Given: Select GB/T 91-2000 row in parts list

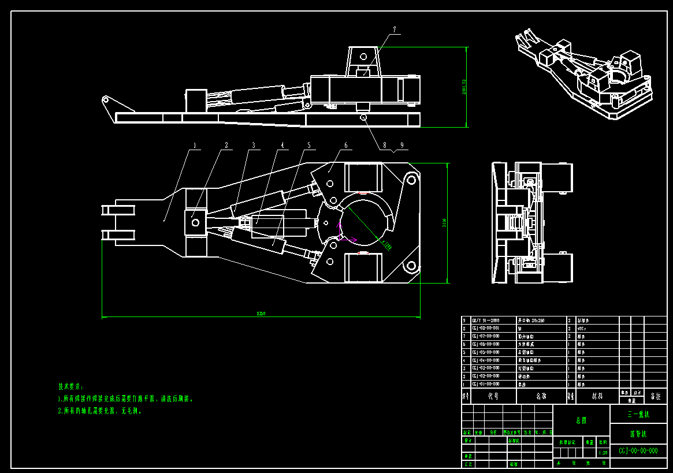Looking at the screenshot, I should pyautogui.click(x=485, y=320).
